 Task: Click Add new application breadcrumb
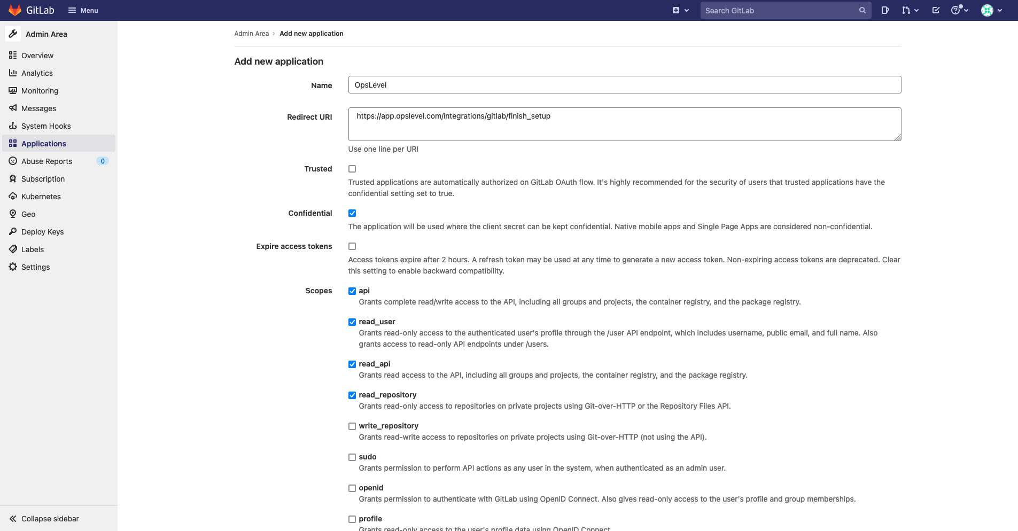[x=312, y=33]
